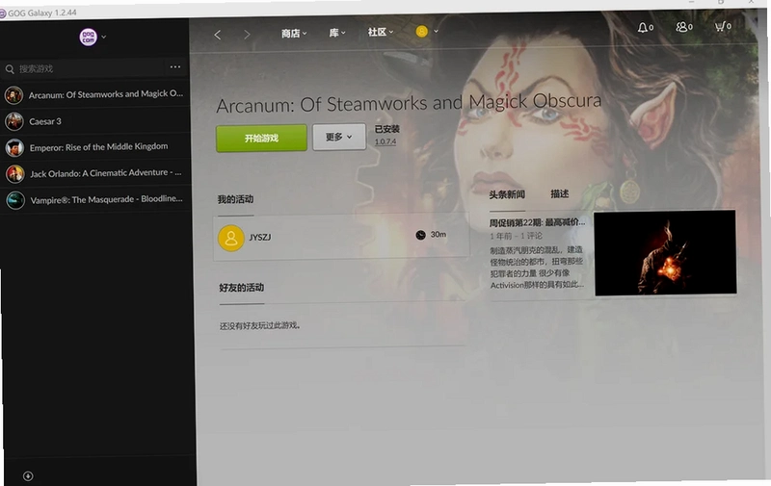Expand the chevron beside the GOG logo
This screenshot has height=486, width=771.
click(x=104, y=37)
